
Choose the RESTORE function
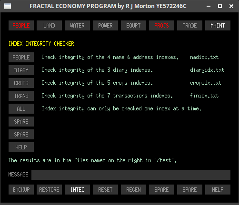pyautogui.click(x=49, y=189)
